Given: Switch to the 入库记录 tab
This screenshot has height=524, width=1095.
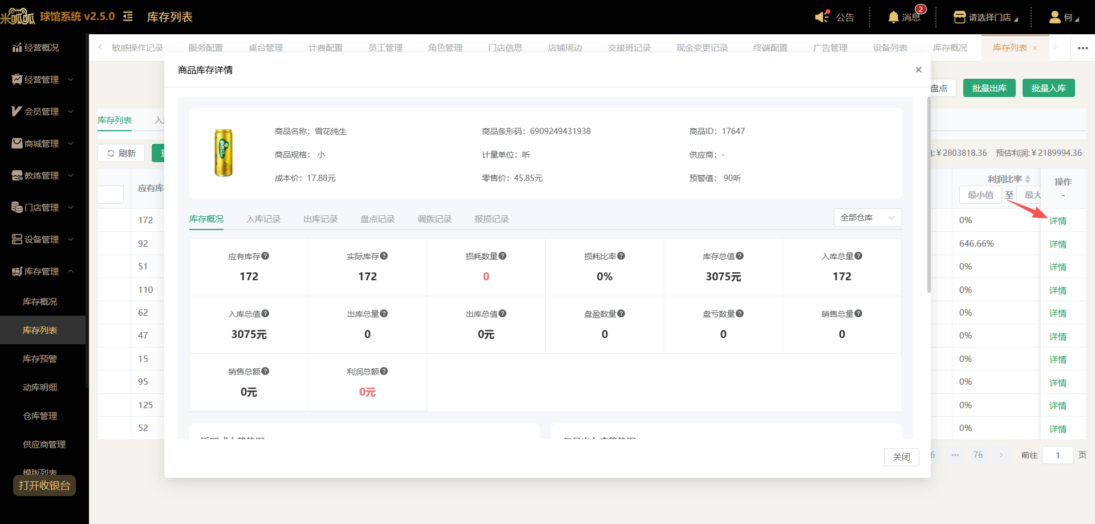Looking at the screenshot, I should [x=263, y=219].
